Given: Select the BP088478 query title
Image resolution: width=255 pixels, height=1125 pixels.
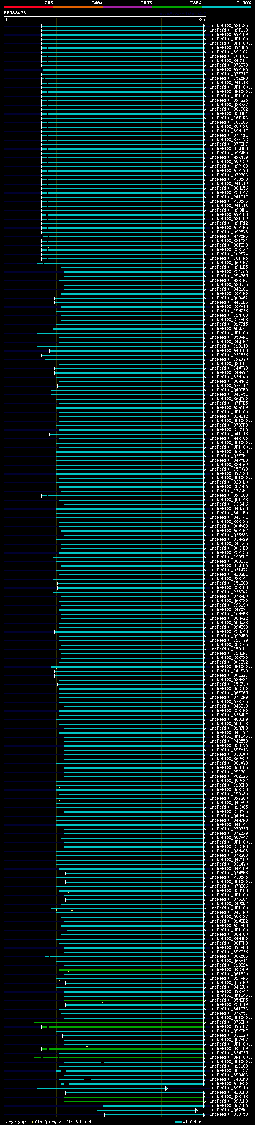Looking at the screenshot, I should [x=15, y=13].
